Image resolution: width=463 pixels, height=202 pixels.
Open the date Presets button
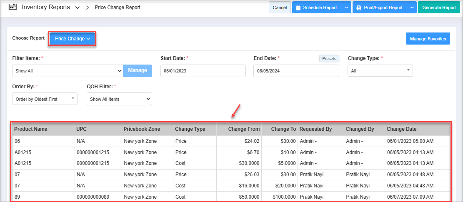pyautogui.click(x=329, y=59)
